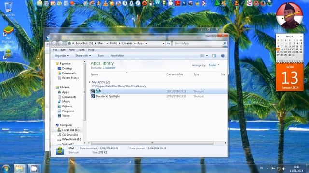Open the Apps desktop shortcut
The image size is (309, 173).
pyautogui.click(x=8, y=56)
